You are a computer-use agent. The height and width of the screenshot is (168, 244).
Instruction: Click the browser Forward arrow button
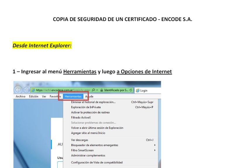(x=26, y=90)
